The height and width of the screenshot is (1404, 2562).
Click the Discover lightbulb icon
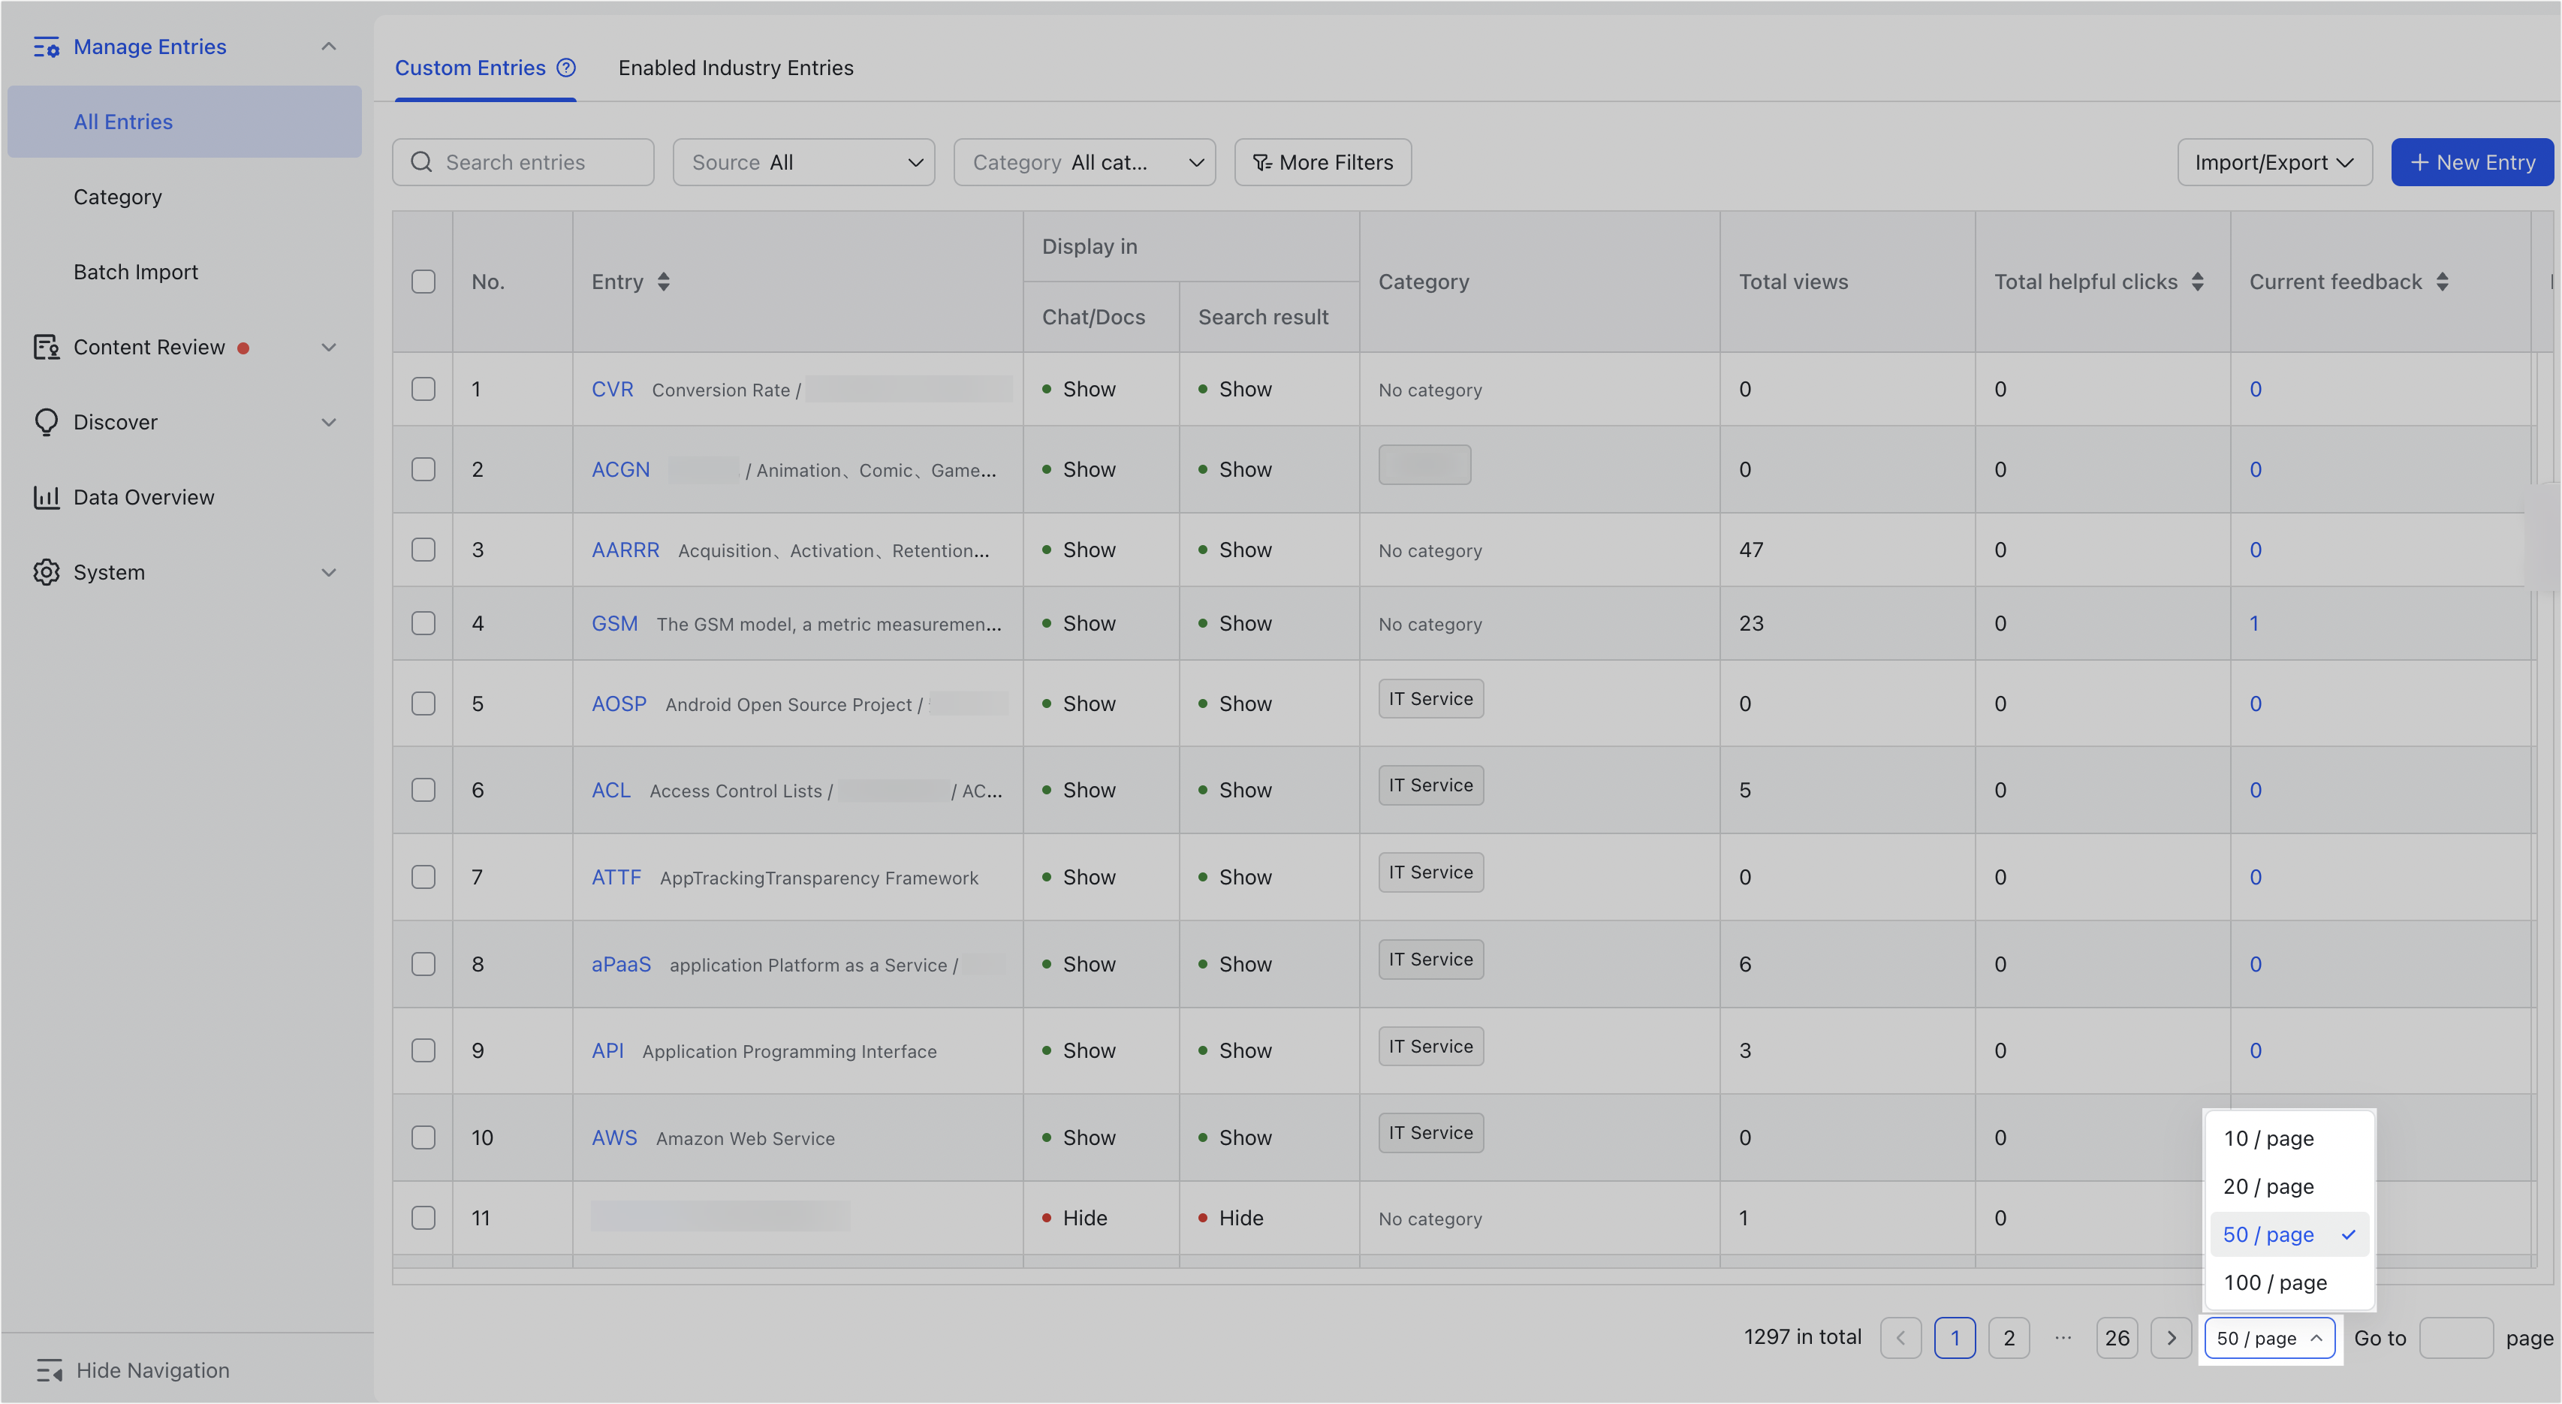point(47,422)
